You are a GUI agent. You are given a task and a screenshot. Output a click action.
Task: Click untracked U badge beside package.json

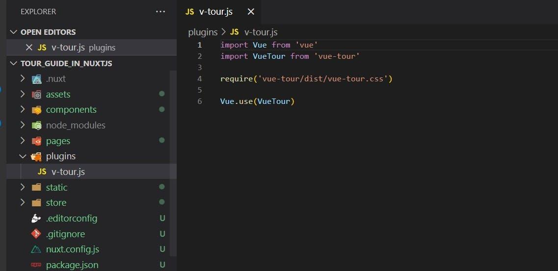pyautogui.click(x=162, y=265)
